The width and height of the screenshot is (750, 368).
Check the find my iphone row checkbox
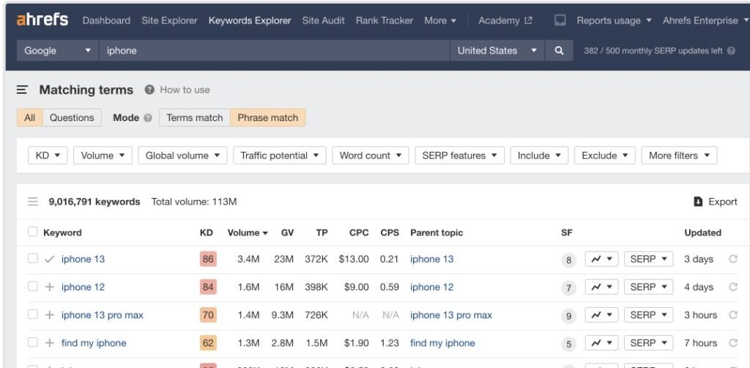pyautogui.click(x=32, y=343)
